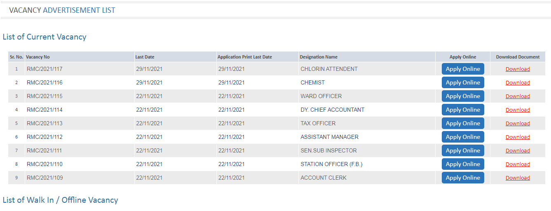Click the Vacancy No column header

[38, 57]
